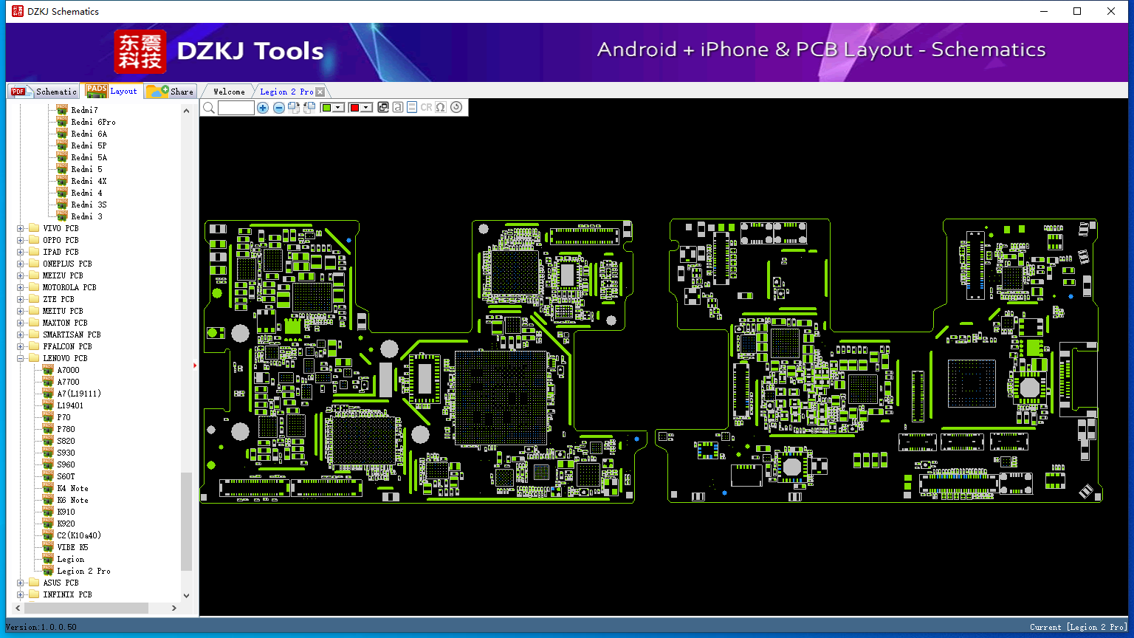The width and height of the screenshot is (1134, 638).
Task: Click the DZKJ red logo in banner
Action: click(x=140, y=51)
